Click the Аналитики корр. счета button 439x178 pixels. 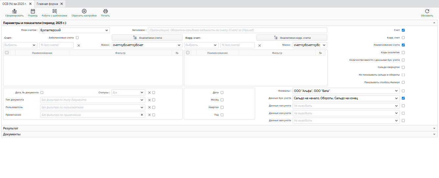coord(292,38)
